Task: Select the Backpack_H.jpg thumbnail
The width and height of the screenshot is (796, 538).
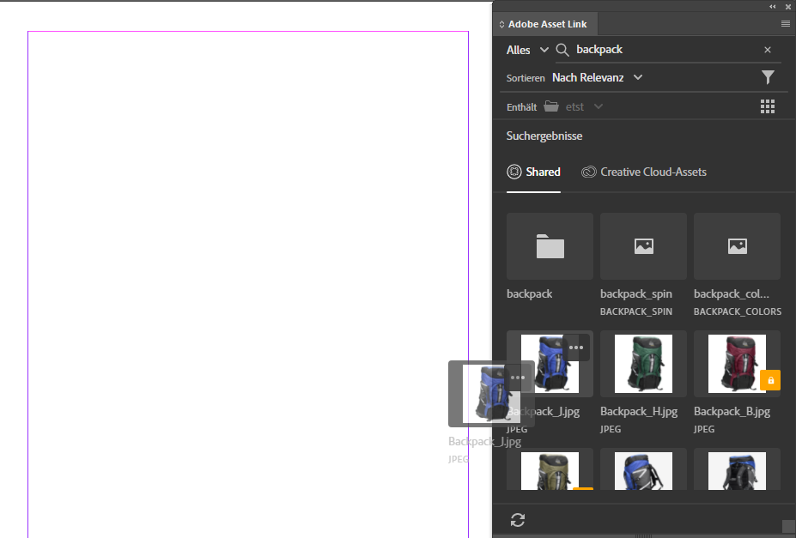Action: click(x=642, y=362)
